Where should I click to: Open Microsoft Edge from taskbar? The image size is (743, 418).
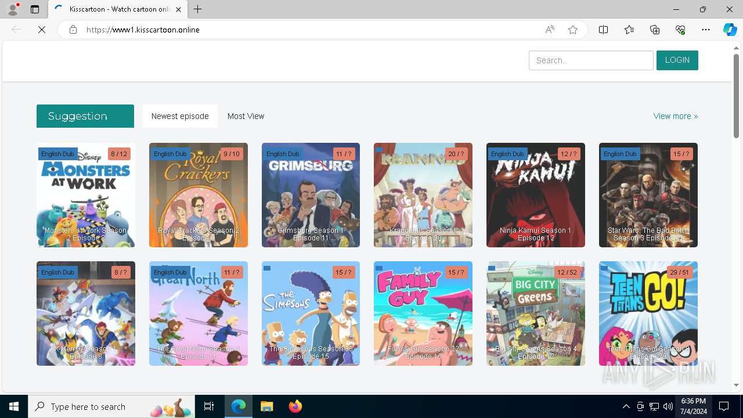[x=239, y=406]
